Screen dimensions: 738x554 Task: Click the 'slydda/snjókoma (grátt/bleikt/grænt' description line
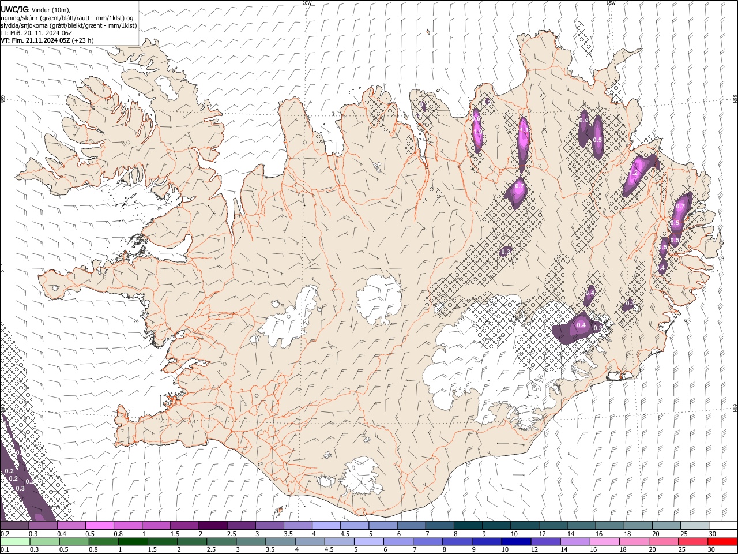point(69,25)
